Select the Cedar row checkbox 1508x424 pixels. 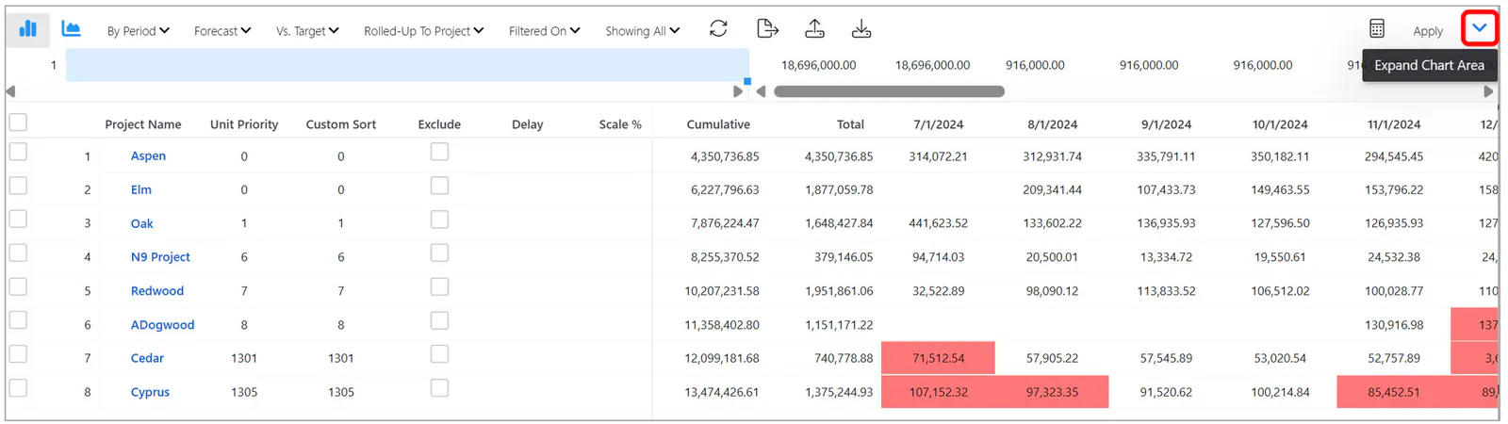click(x=18, y=354)
